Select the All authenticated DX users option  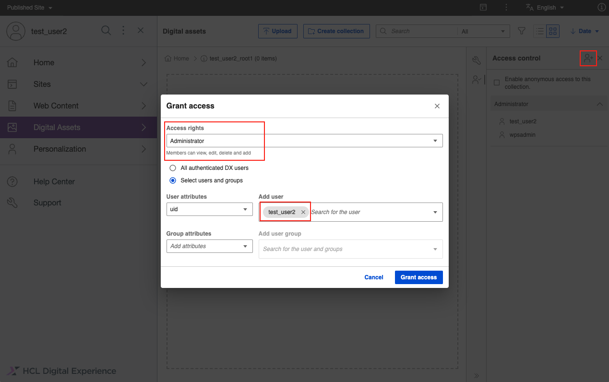tap(172, 168)
